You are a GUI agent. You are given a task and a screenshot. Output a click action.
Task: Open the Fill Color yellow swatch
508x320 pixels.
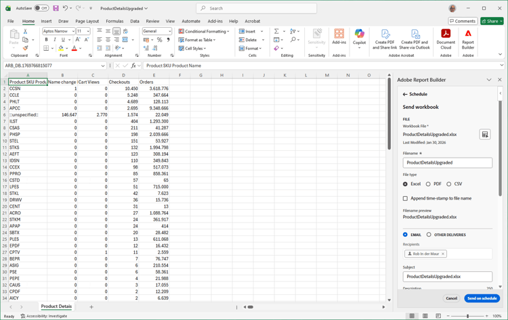pos(61,48)
